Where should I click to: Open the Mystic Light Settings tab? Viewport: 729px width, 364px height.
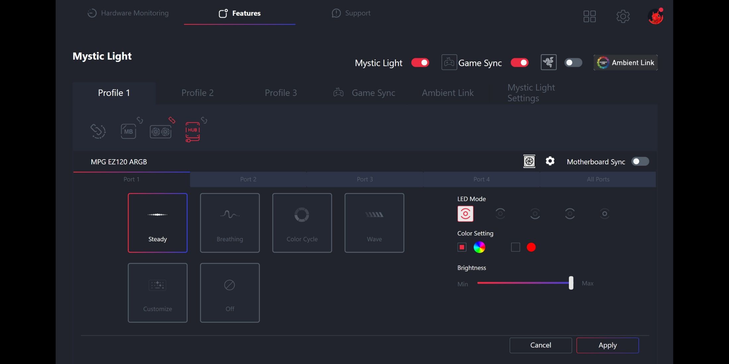pos(531,93)
